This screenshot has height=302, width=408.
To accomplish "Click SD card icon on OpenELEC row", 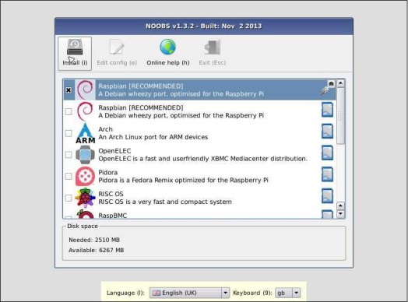I will 327,153.
